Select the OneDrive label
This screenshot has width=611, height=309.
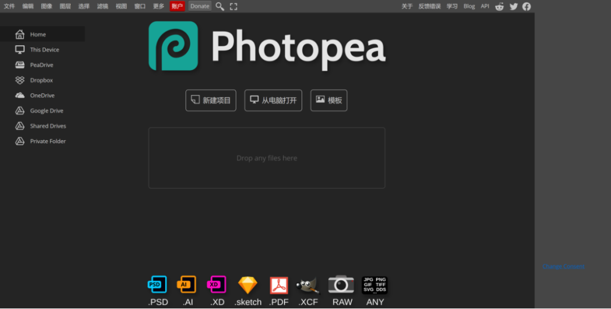[x=42, y=95]
